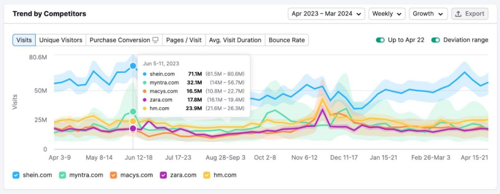Click the green myntra.com data point marker
500x194 pixels.
click(133, 112)
